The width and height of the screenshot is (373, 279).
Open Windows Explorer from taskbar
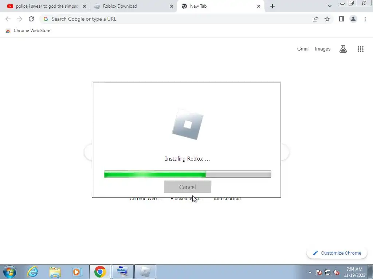[x=55, y=272]
